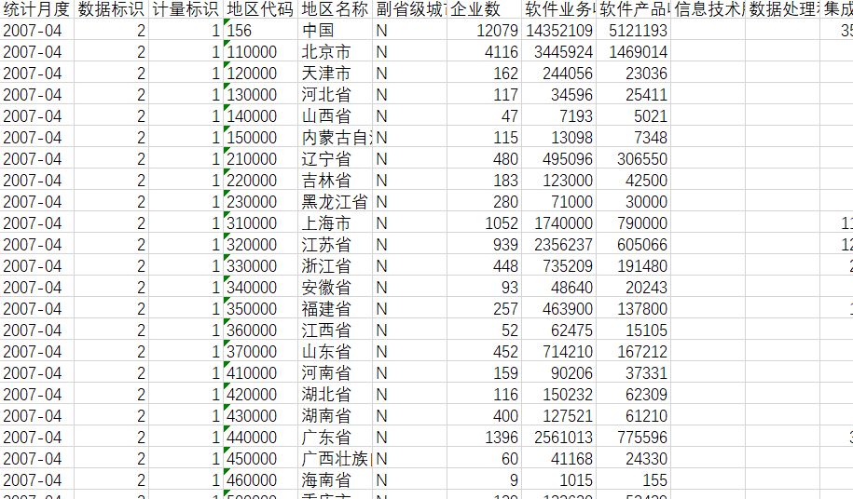This screenshot has height=499, width=853.
Task: Click the cell containing 山西省
Action: click(x=335, y=116)
